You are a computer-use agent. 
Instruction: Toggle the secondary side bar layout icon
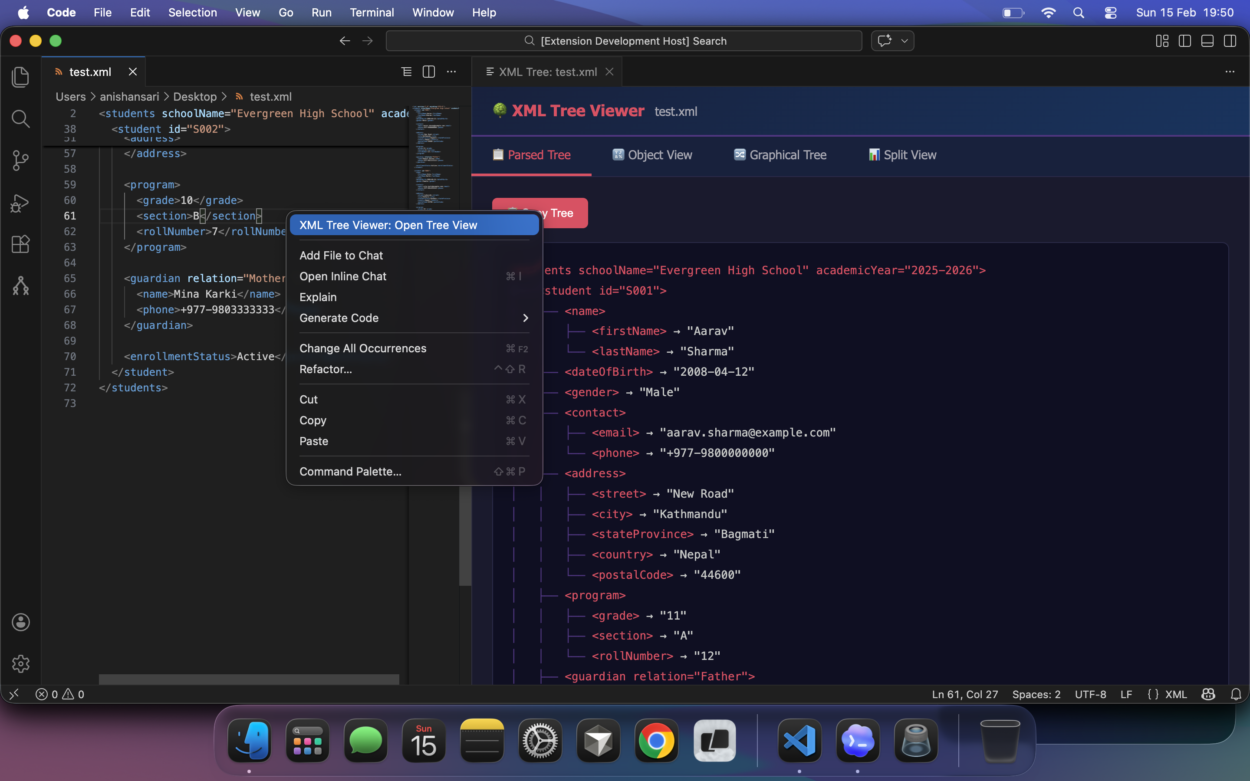coord(1230,41)
